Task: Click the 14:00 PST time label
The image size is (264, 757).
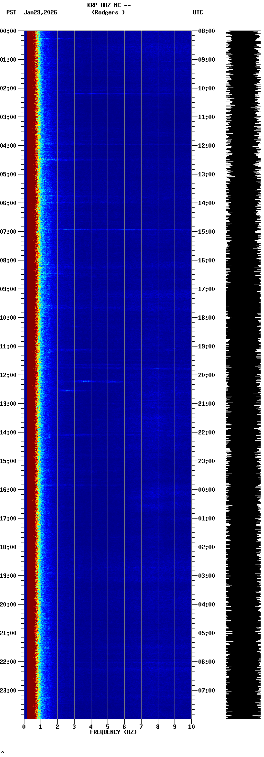Action: pos(9,433)
